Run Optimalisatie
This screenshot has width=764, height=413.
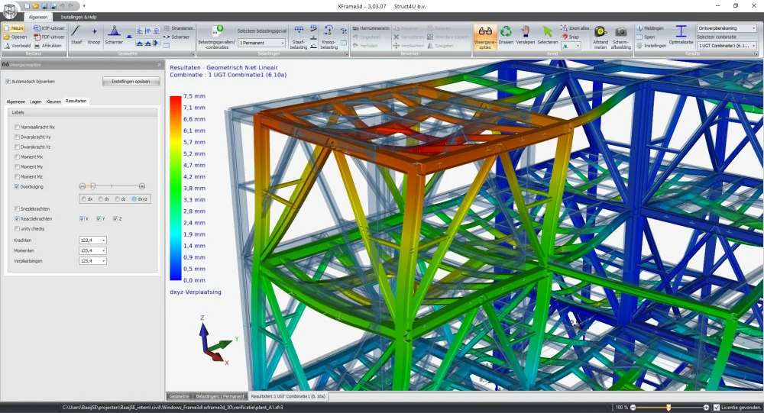(x=681, y=34)
